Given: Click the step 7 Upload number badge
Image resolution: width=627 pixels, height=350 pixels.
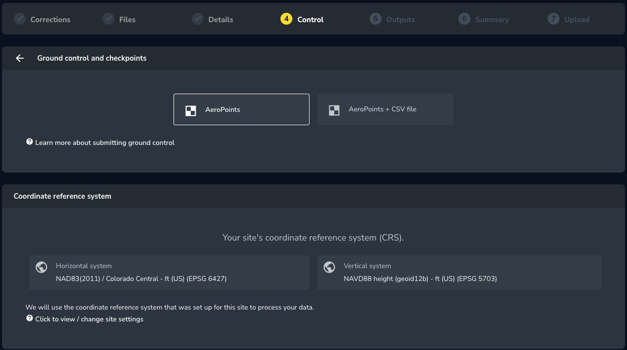Looking at the screenshot, I should (554, 19).
